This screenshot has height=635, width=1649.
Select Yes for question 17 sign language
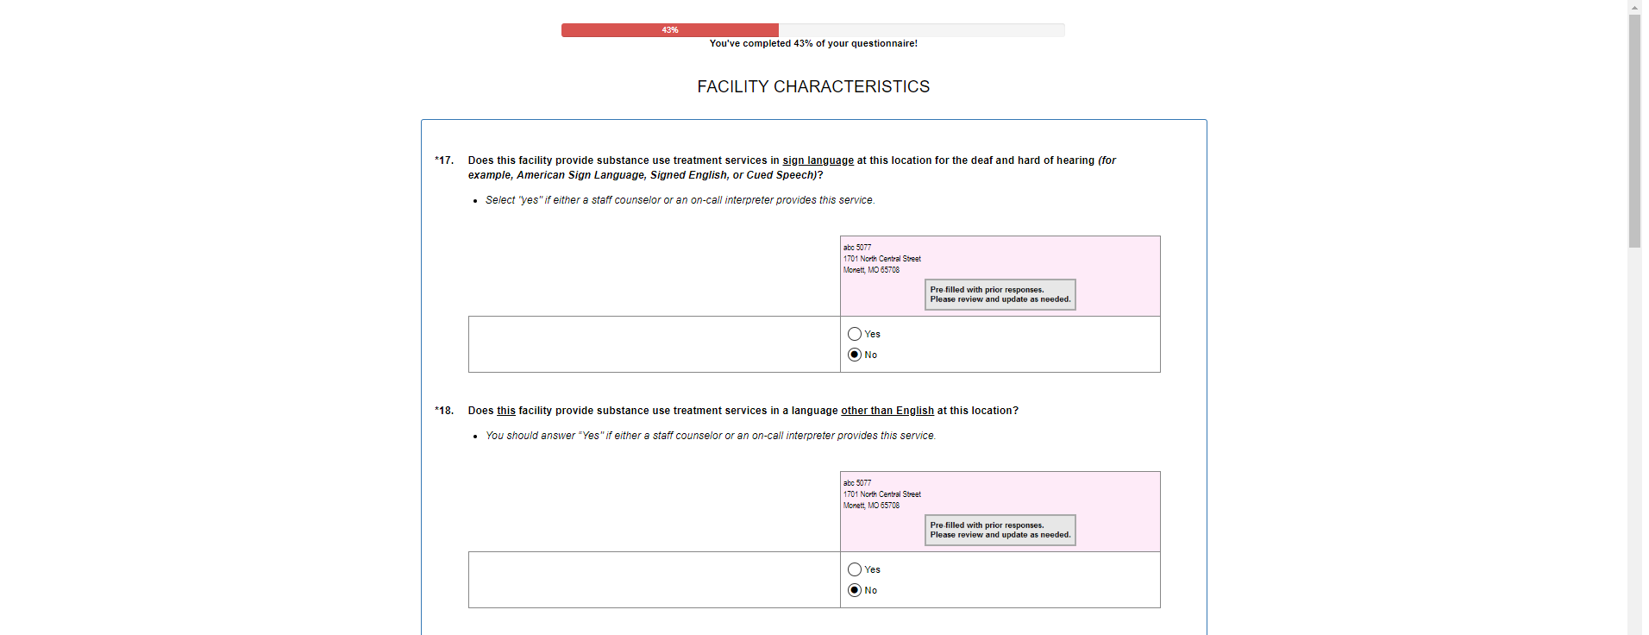coord(855,334)
